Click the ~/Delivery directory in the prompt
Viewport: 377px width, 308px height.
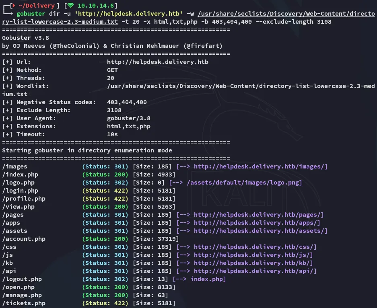34,6
